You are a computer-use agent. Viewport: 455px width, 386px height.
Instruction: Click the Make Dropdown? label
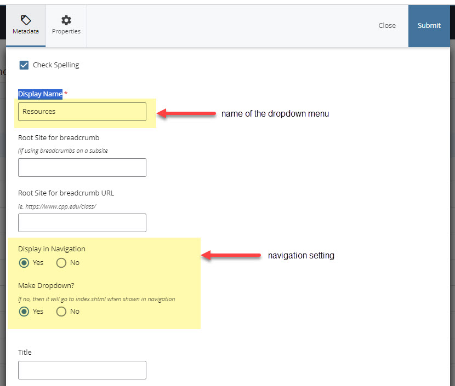coord(46,286)
